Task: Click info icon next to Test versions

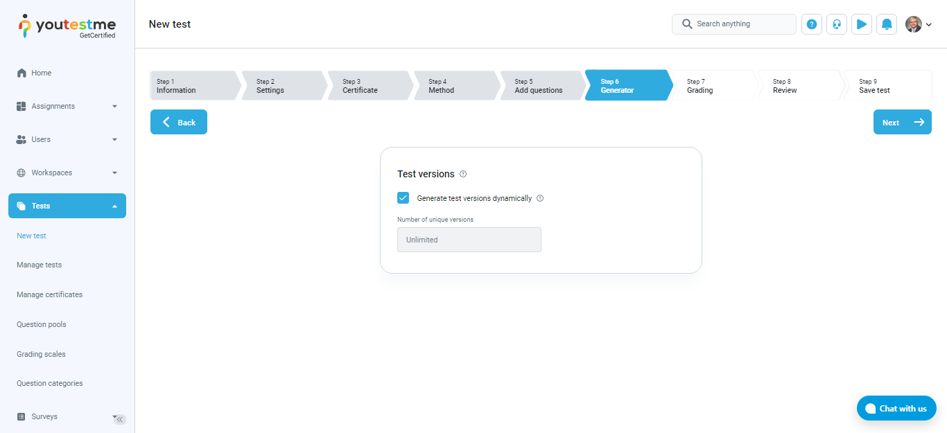Action: click(x=463, y=174)
